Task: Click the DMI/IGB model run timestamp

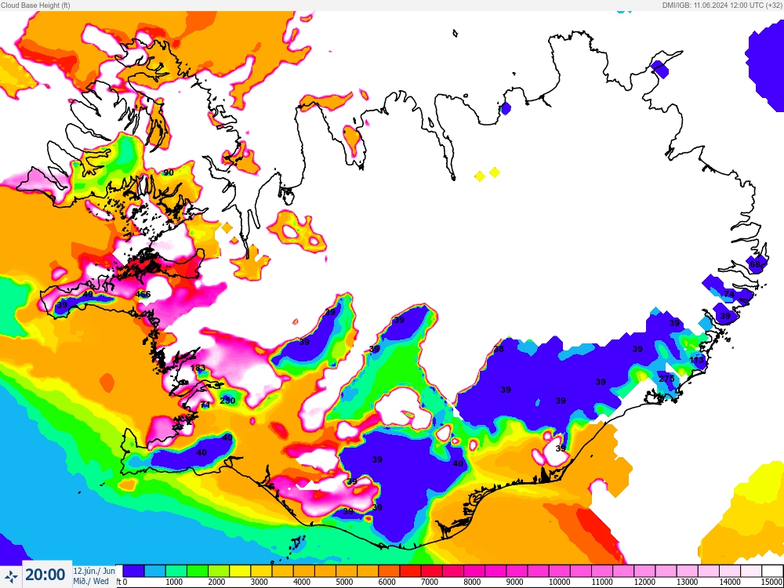Action: 721,5
